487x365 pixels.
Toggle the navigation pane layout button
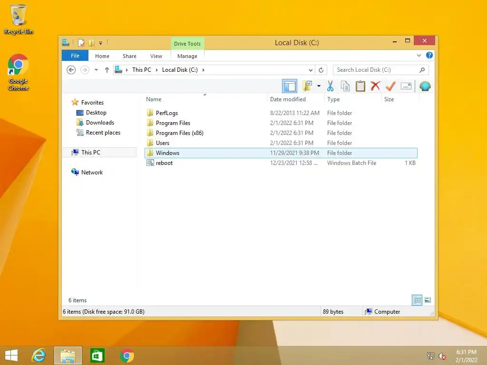point(290,86)
